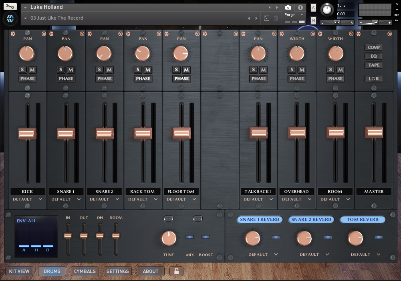Viewport: 401px width, 281px height.
Task: Click the envelope OH slider handle
Action: coord(100,235)
